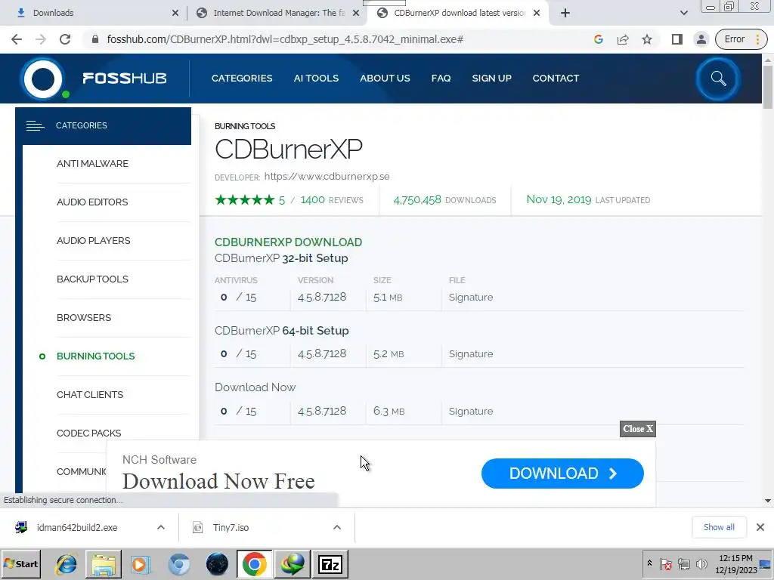This screenshot has height=580, width=774.
Task: Select AUDIO EDITORS category
Action: point(92,202)
